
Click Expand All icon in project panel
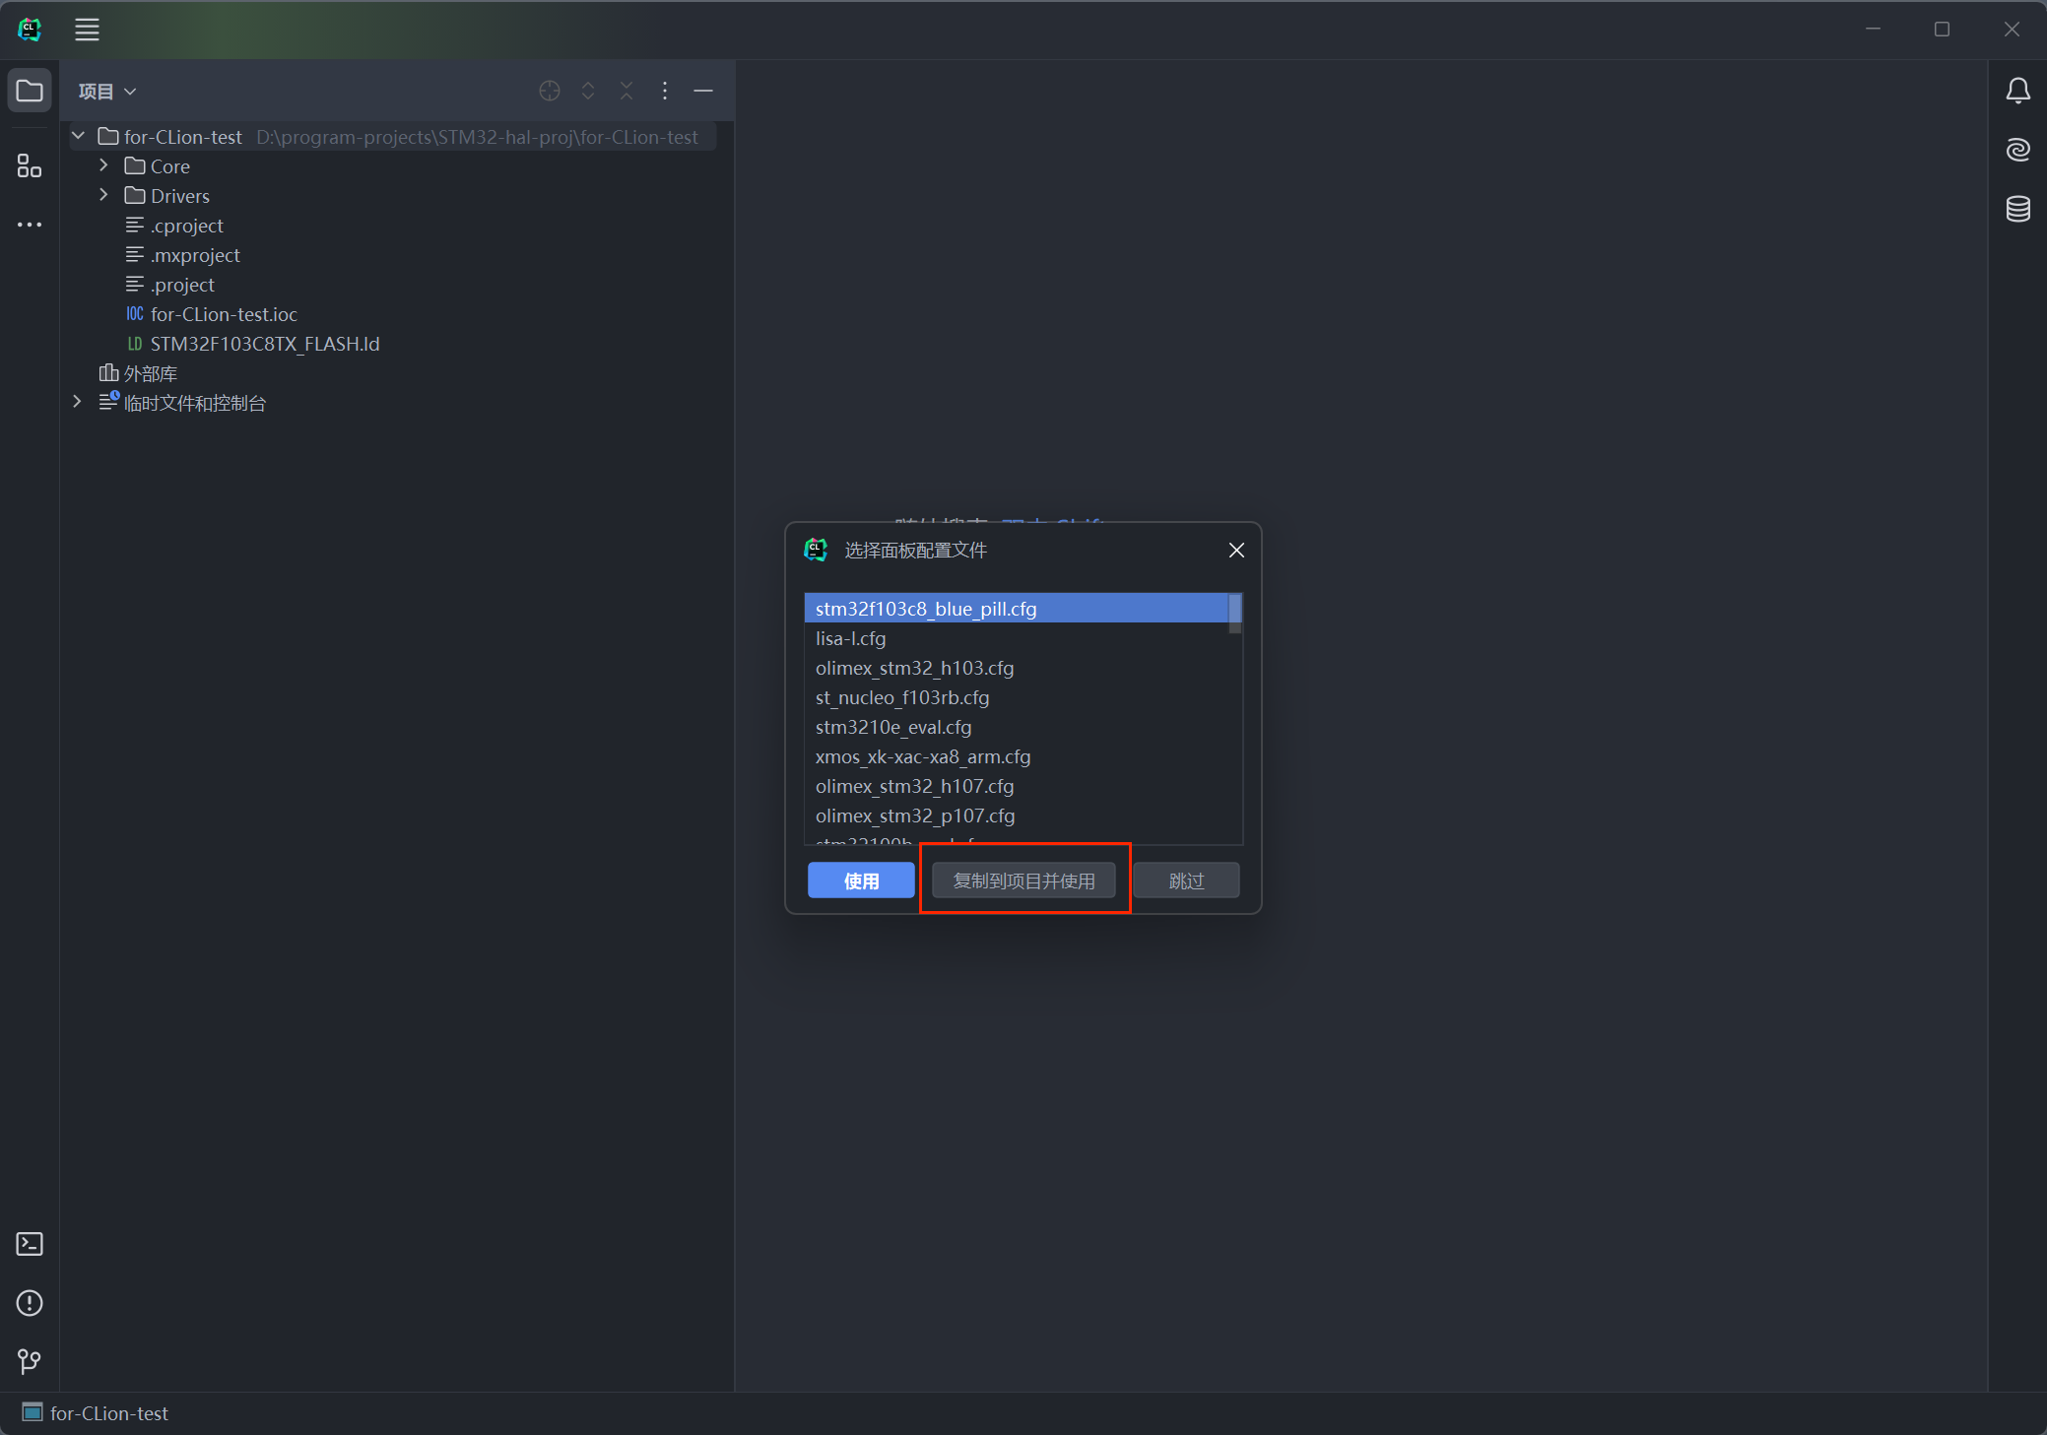click(x=588, y=91)
